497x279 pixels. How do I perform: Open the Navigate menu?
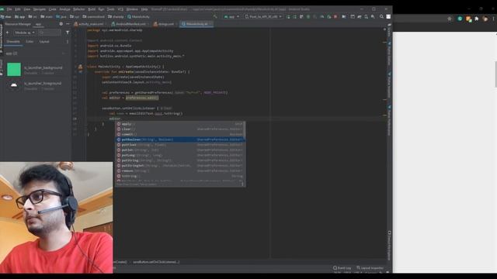coord(40,9)
